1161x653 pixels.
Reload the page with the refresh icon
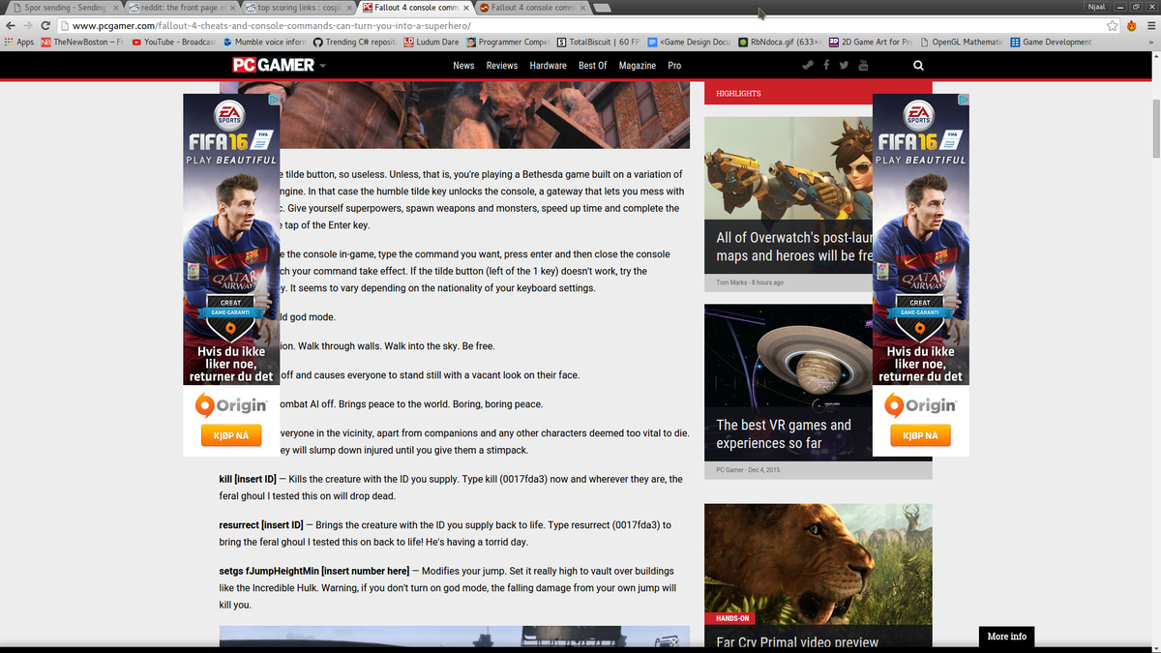pos(45,25)
